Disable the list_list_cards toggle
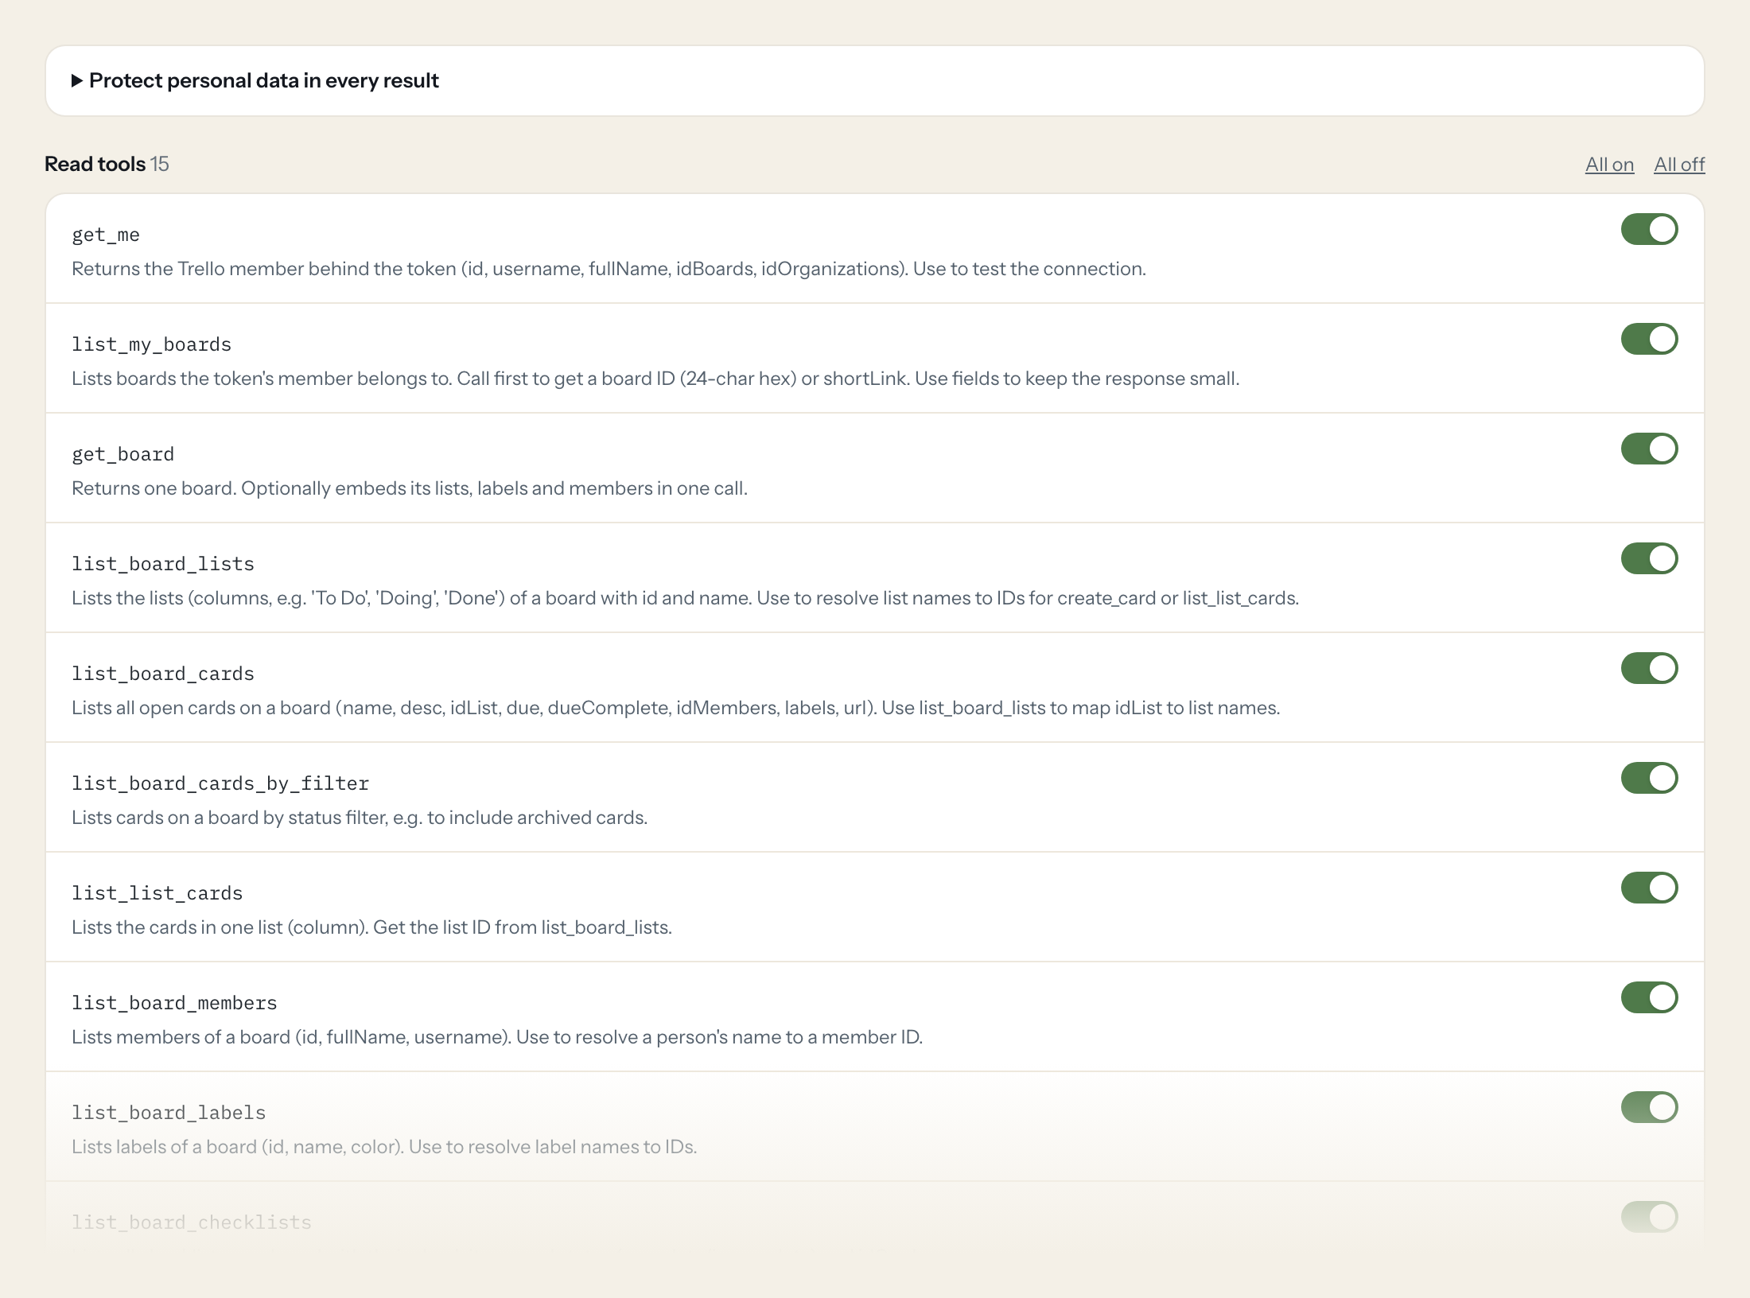The width and height of the screenshot is (1750, 1298). 1650,888
